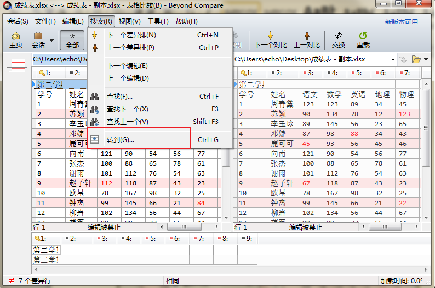Open the Help (帮助) menu
Image resolution: width=435 pixels, height=288 pixels.
[x=186, y=21]
